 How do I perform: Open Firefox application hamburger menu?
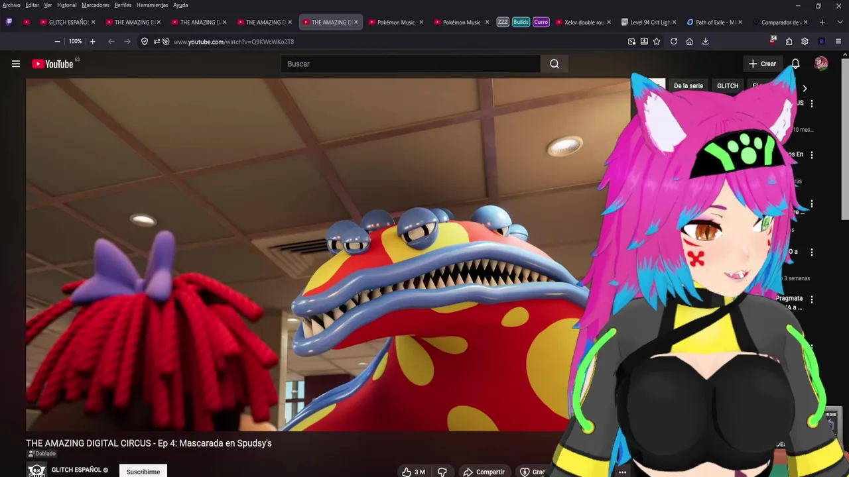pos(838,41)
